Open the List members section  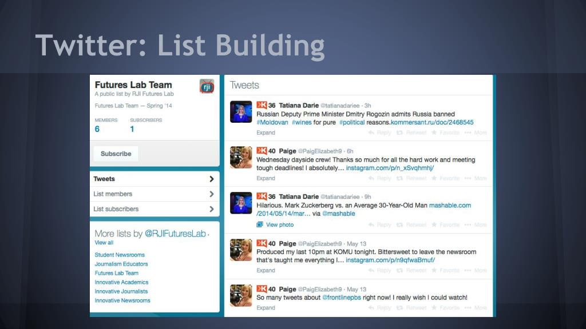coord(155,194)
